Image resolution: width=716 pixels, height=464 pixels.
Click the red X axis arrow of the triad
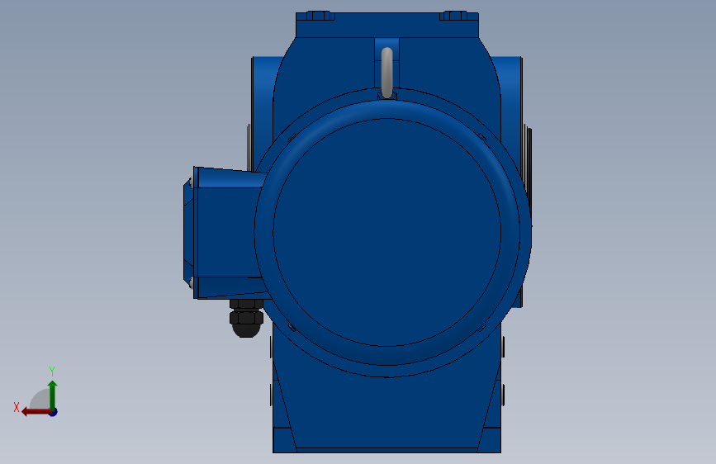tap(36, 412)
